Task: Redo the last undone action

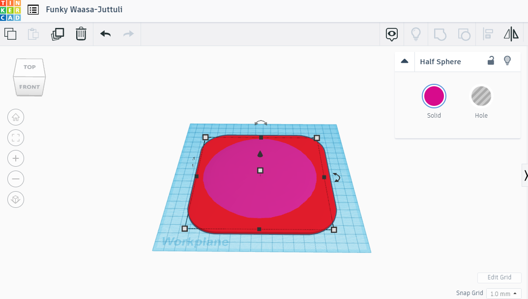Action: pos(129,34)
